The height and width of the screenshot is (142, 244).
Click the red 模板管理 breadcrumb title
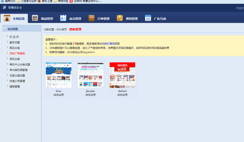click(x=75, y=29)
